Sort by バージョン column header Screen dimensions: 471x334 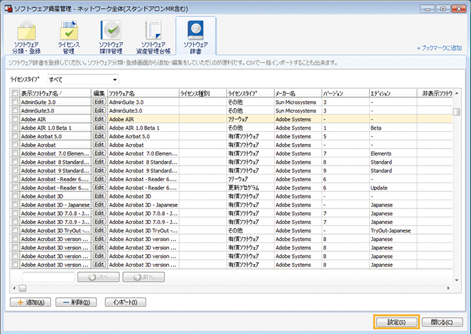tap(345, 93)
